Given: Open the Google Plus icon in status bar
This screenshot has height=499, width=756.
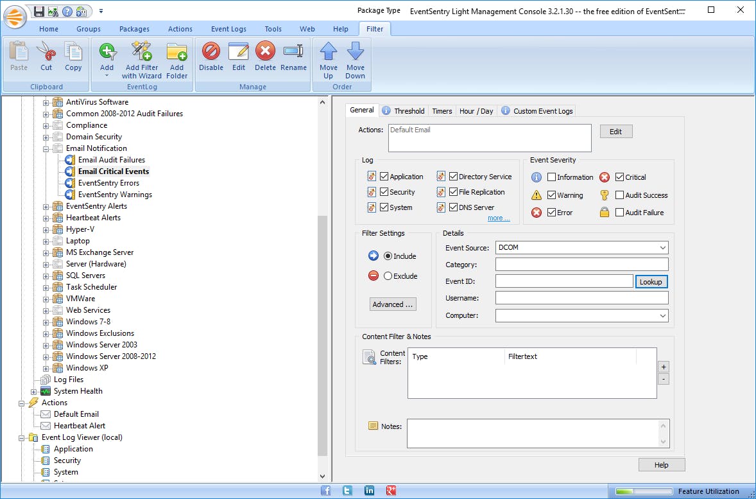Looking at the screenshot, I should (x=391, y=491).
